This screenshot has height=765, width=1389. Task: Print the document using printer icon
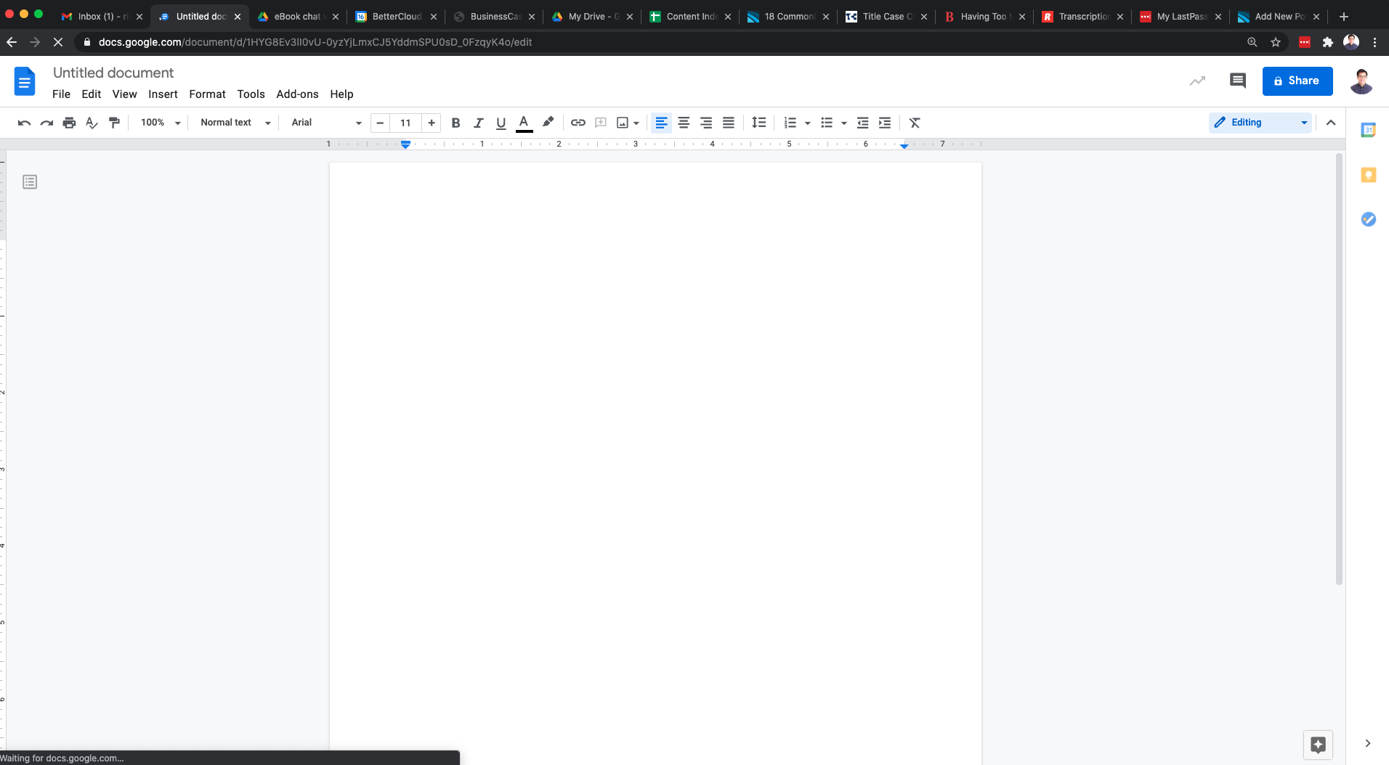[x=69, y=123]
